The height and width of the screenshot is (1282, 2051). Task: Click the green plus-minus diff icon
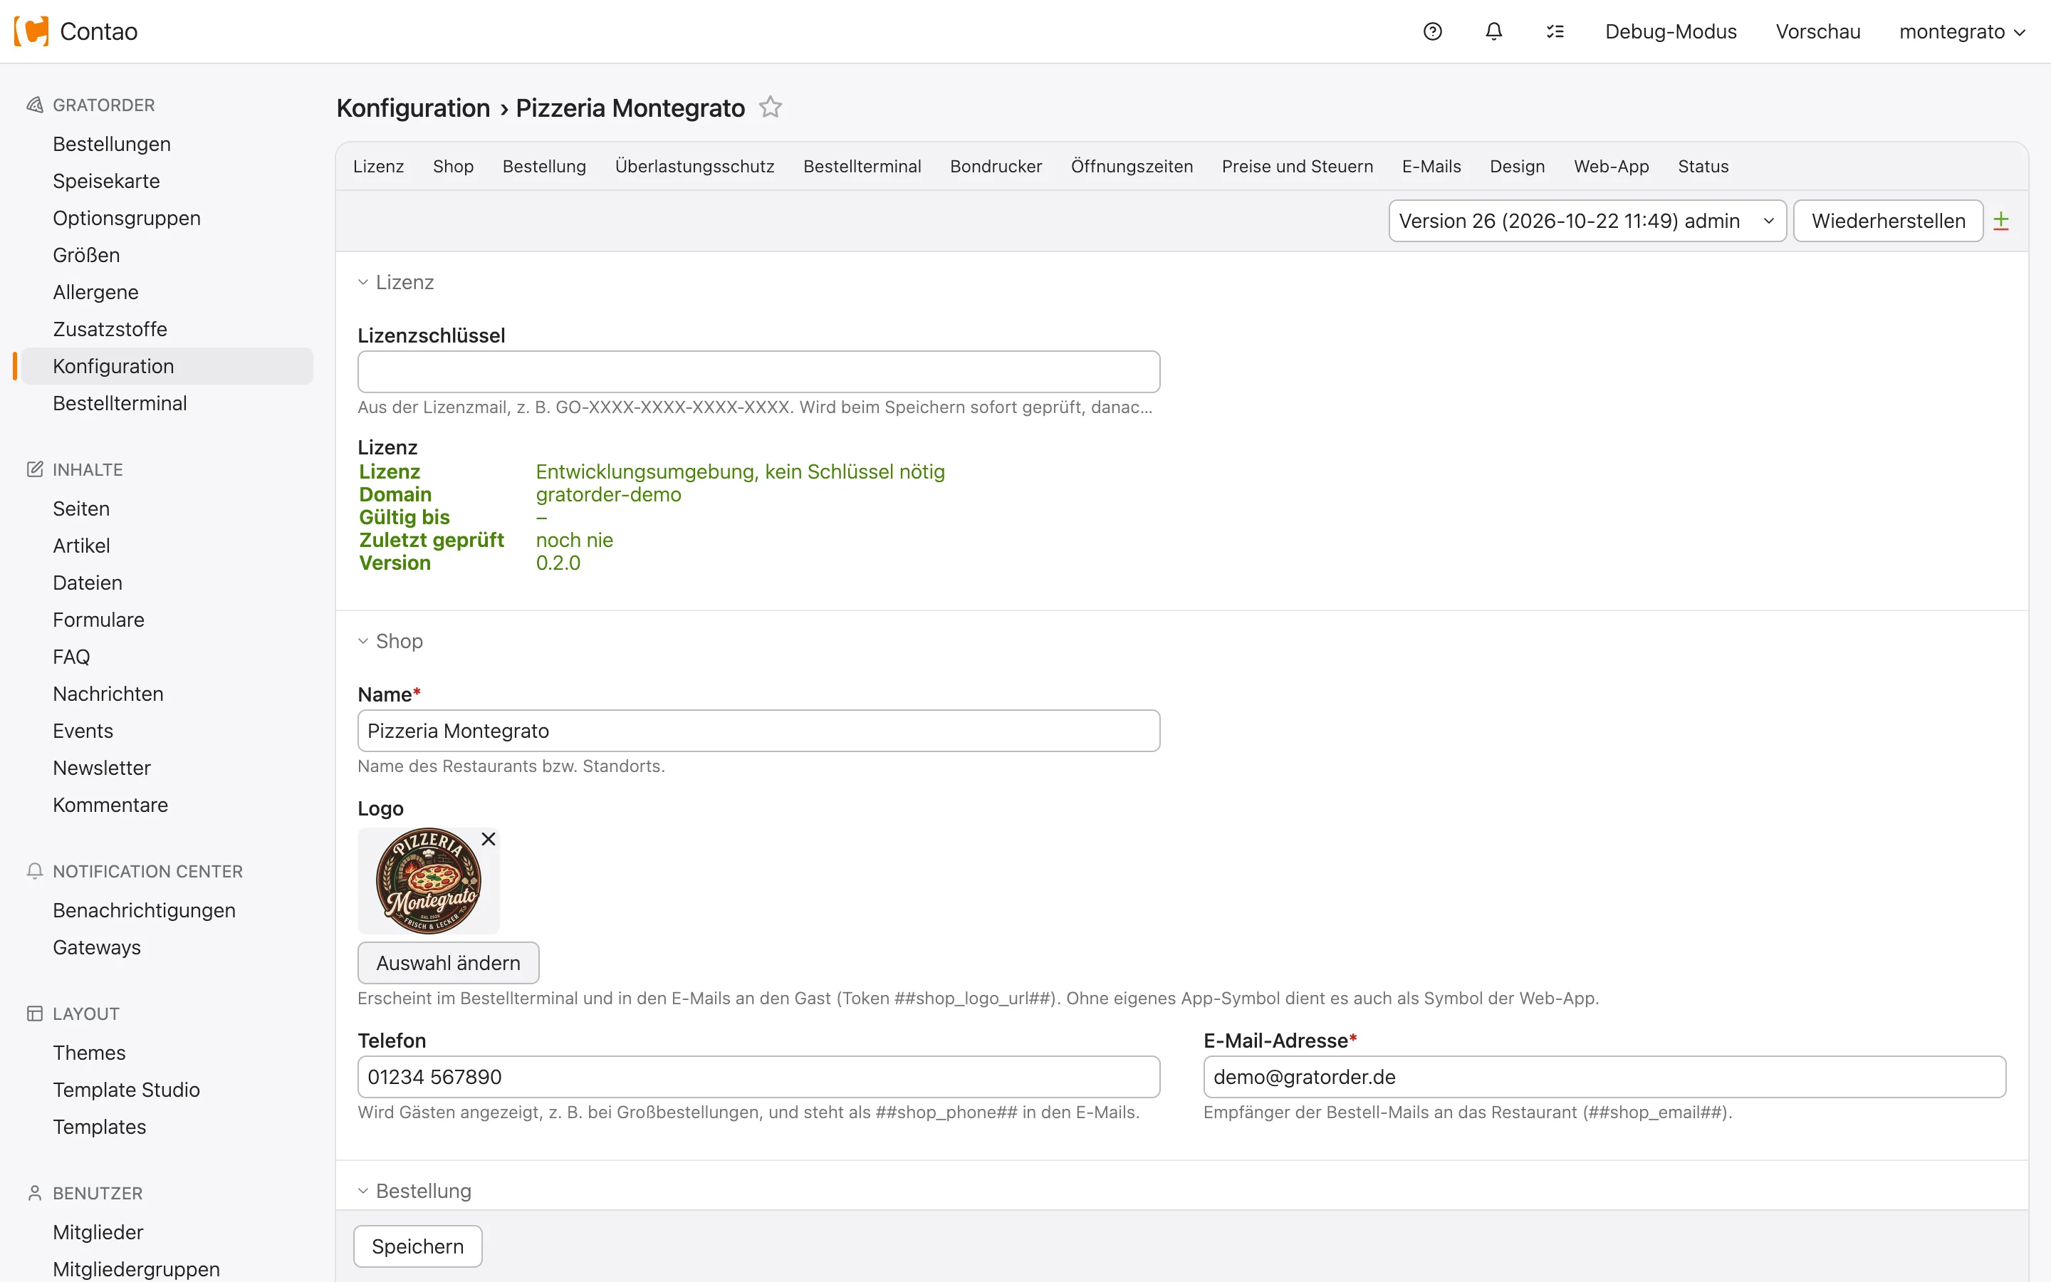(2001, 221)
